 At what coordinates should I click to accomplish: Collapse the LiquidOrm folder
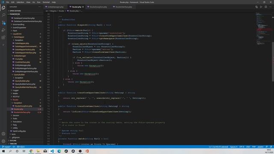(17, 34)
